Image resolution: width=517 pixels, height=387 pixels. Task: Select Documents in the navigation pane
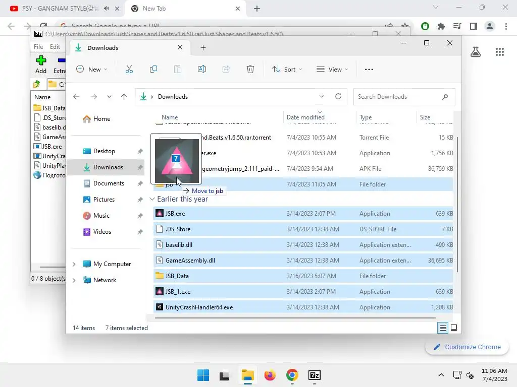tap(109, 183)
